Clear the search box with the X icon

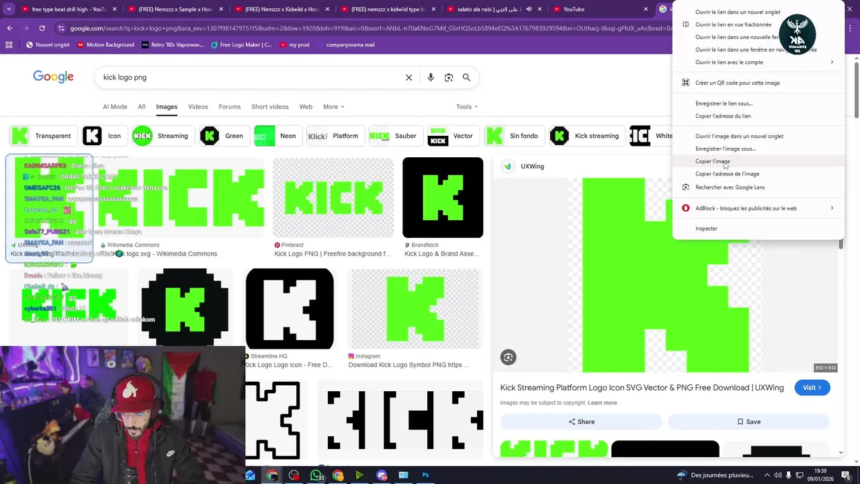tap(408, 77)
